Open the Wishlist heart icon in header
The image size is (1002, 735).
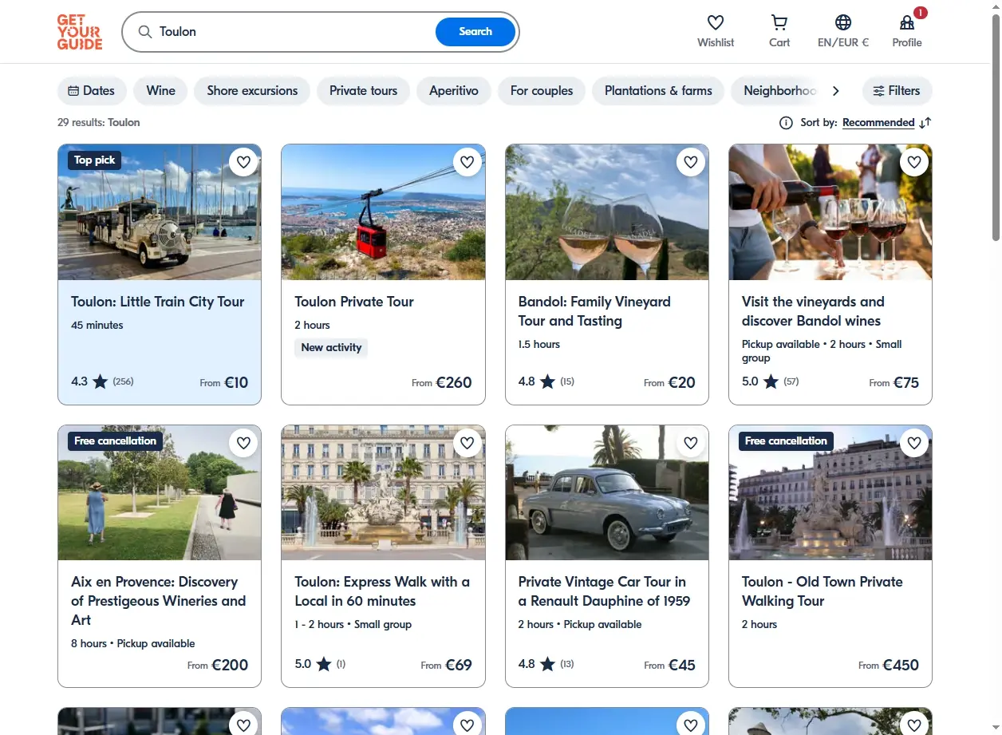(x=716, y=22)
